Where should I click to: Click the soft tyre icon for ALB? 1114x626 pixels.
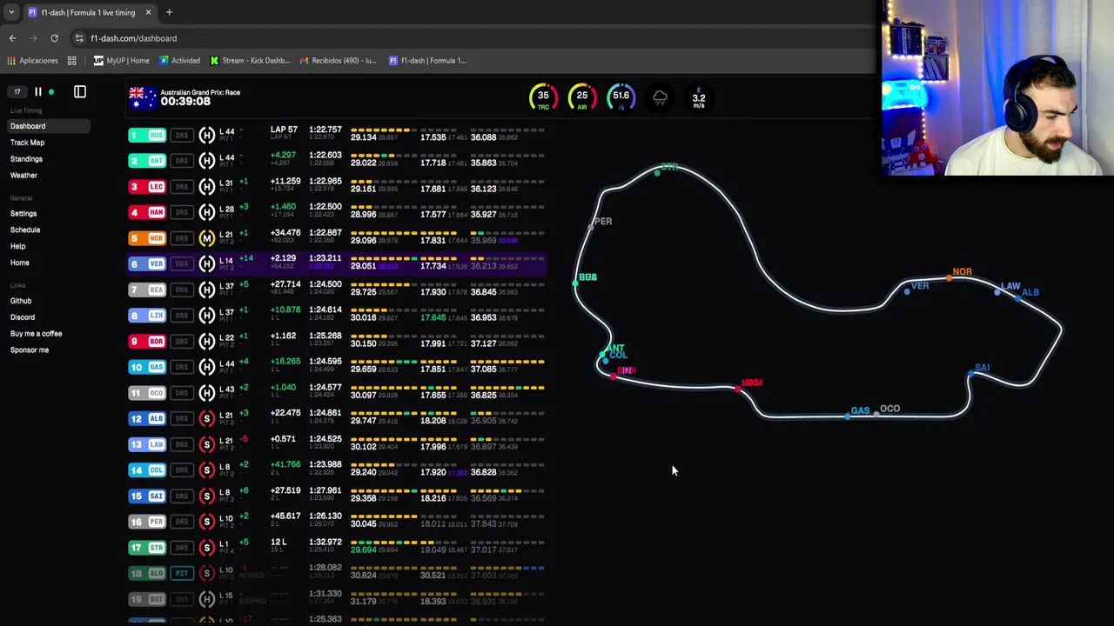[206, 419]
